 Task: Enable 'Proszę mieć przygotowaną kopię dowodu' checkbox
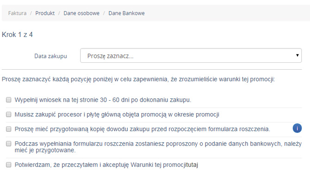[8, 129]
